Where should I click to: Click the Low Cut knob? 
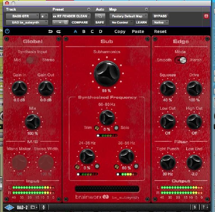(168, 122)
